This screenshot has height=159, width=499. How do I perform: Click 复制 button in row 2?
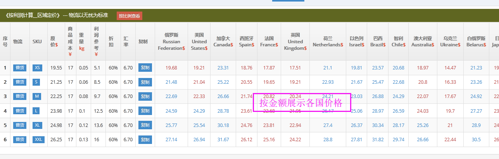tap(145, 82)
